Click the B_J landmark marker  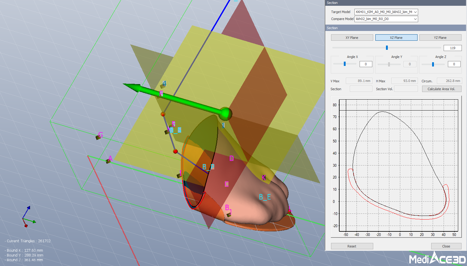tap(229, 215)
